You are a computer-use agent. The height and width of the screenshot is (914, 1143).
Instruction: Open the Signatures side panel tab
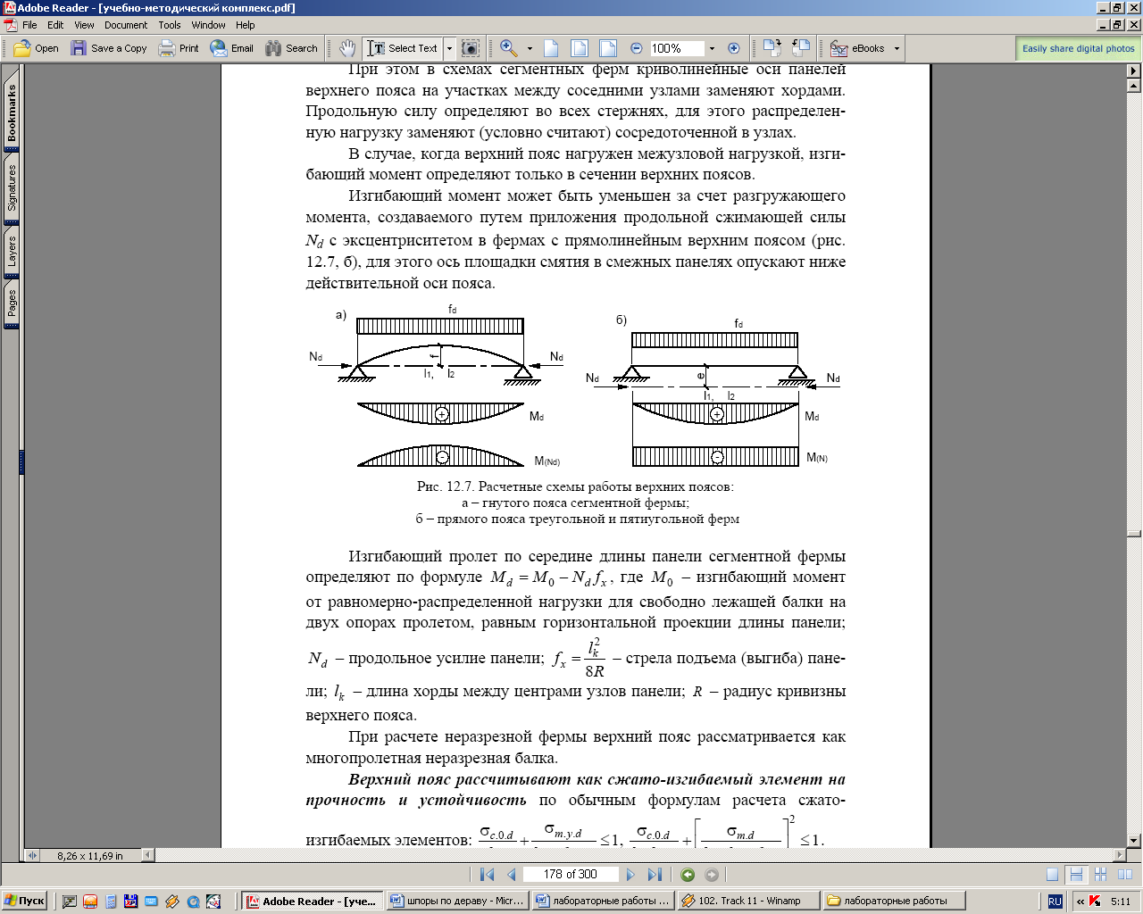pyautogui.click(x=12, y=189)
